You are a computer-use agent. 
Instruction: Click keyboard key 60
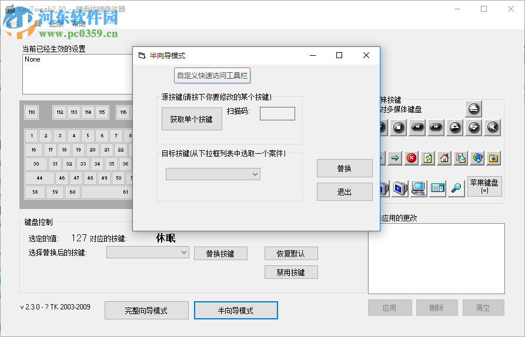72,192
